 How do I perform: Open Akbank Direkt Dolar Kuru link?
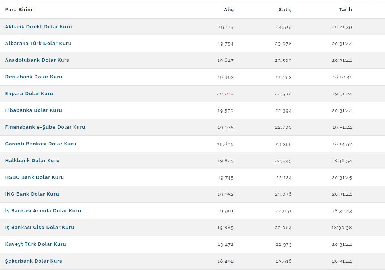pyautogui.click(x=39, y=26)
